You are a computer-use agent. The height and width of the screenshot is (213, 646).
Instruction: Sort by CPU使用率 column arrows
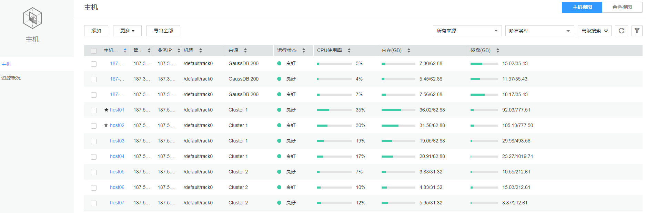pyautogui.click(x=349, y=50)
